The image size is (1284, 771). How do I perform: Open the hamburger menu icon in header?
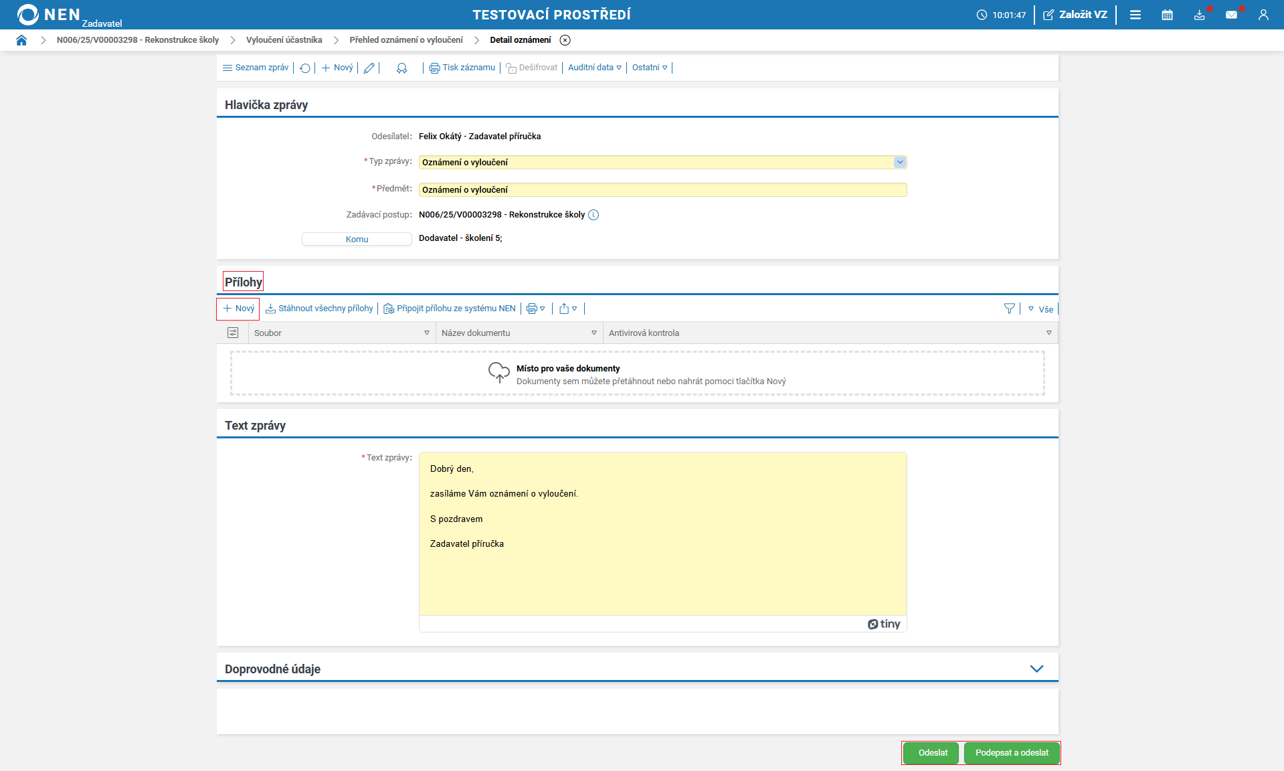coord(1135,15)
